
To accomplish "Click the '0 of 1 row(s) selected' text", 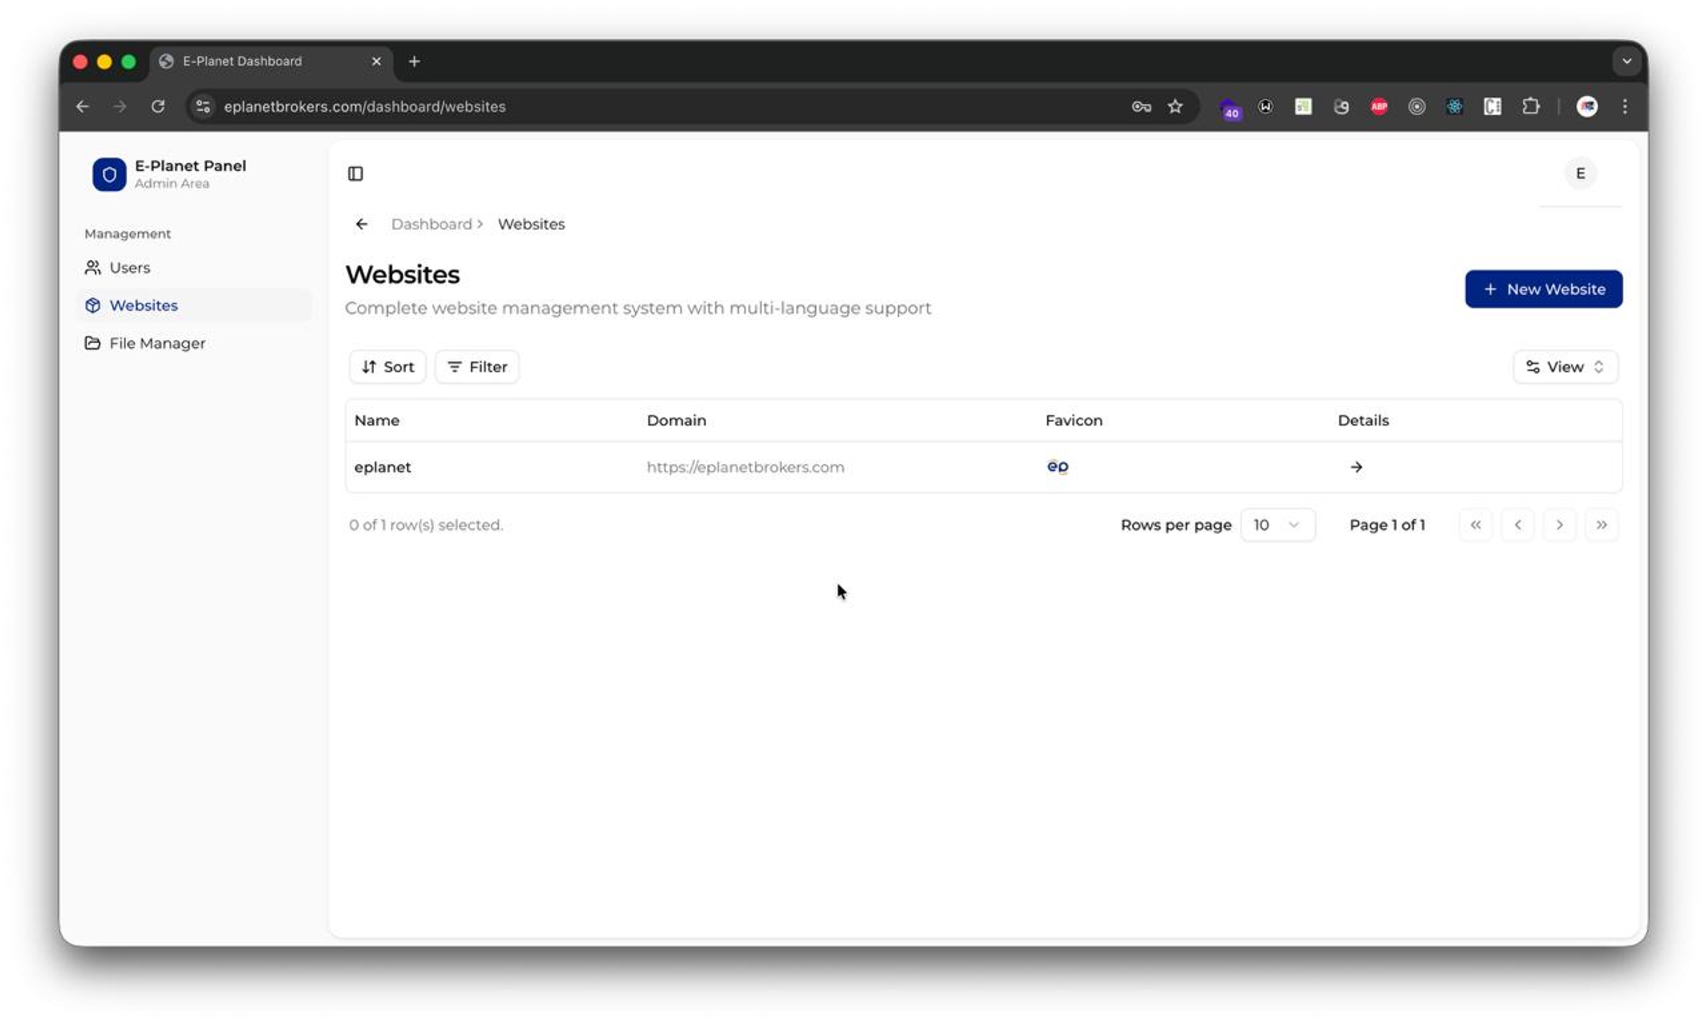I will (426, 524).
